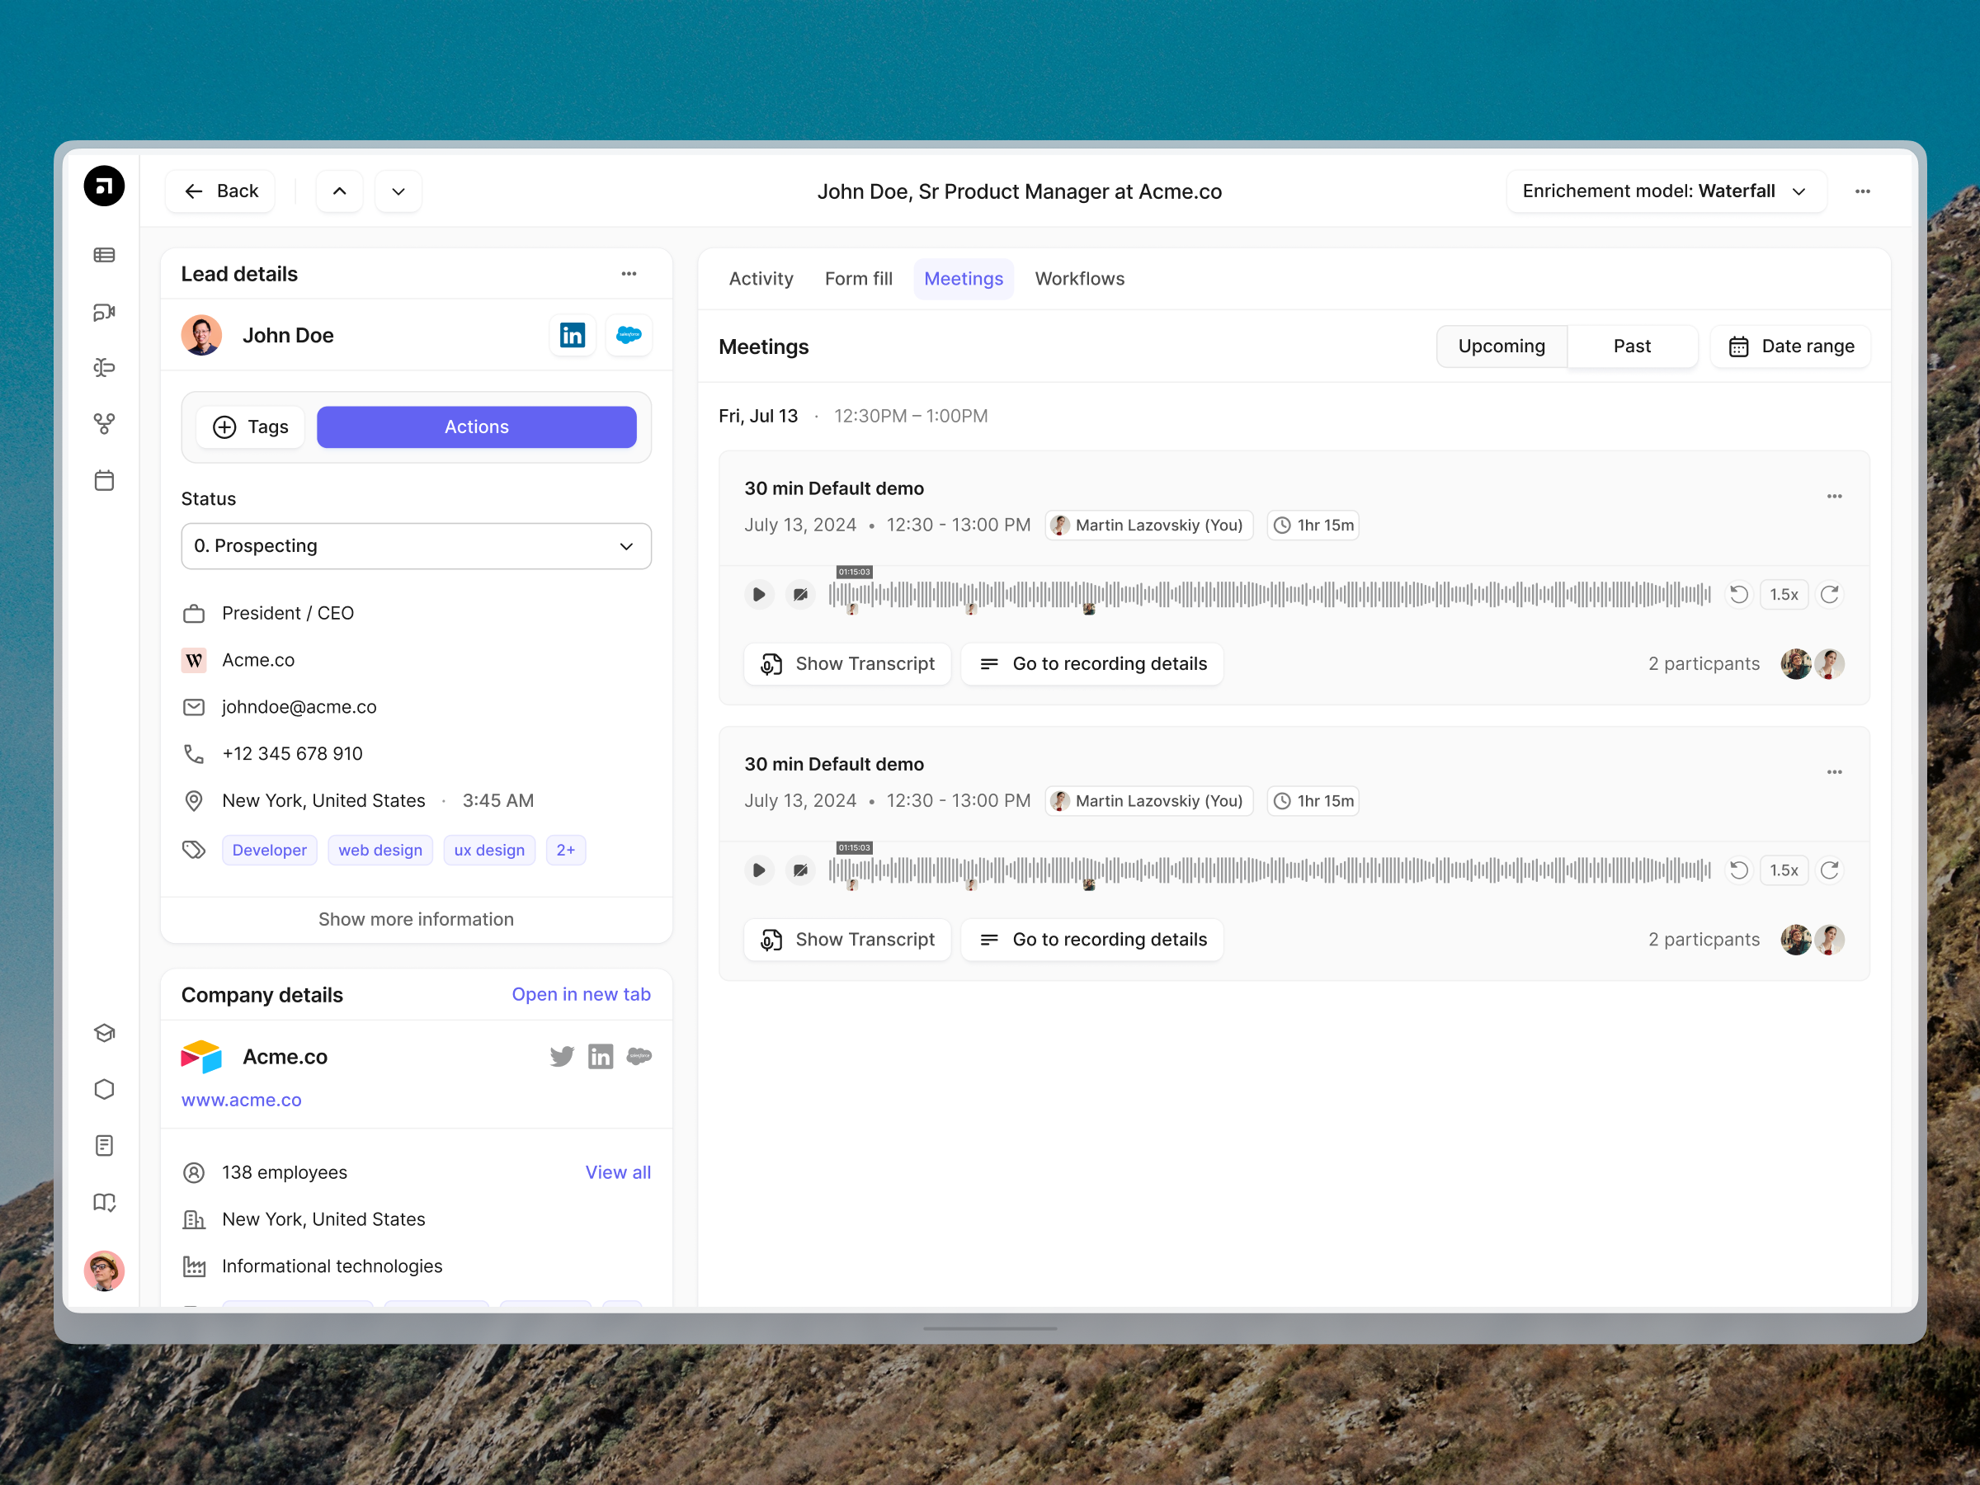Toggle video off on the first recording
Image resolution: width=1980 pixels, height=1485 pixels.
[799, 593]
